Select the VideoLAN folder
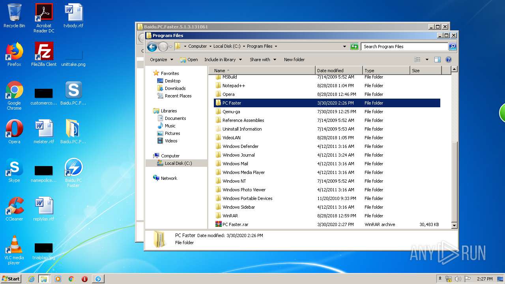The height and width of the screenshot is (284, 505). coord(327,138)
